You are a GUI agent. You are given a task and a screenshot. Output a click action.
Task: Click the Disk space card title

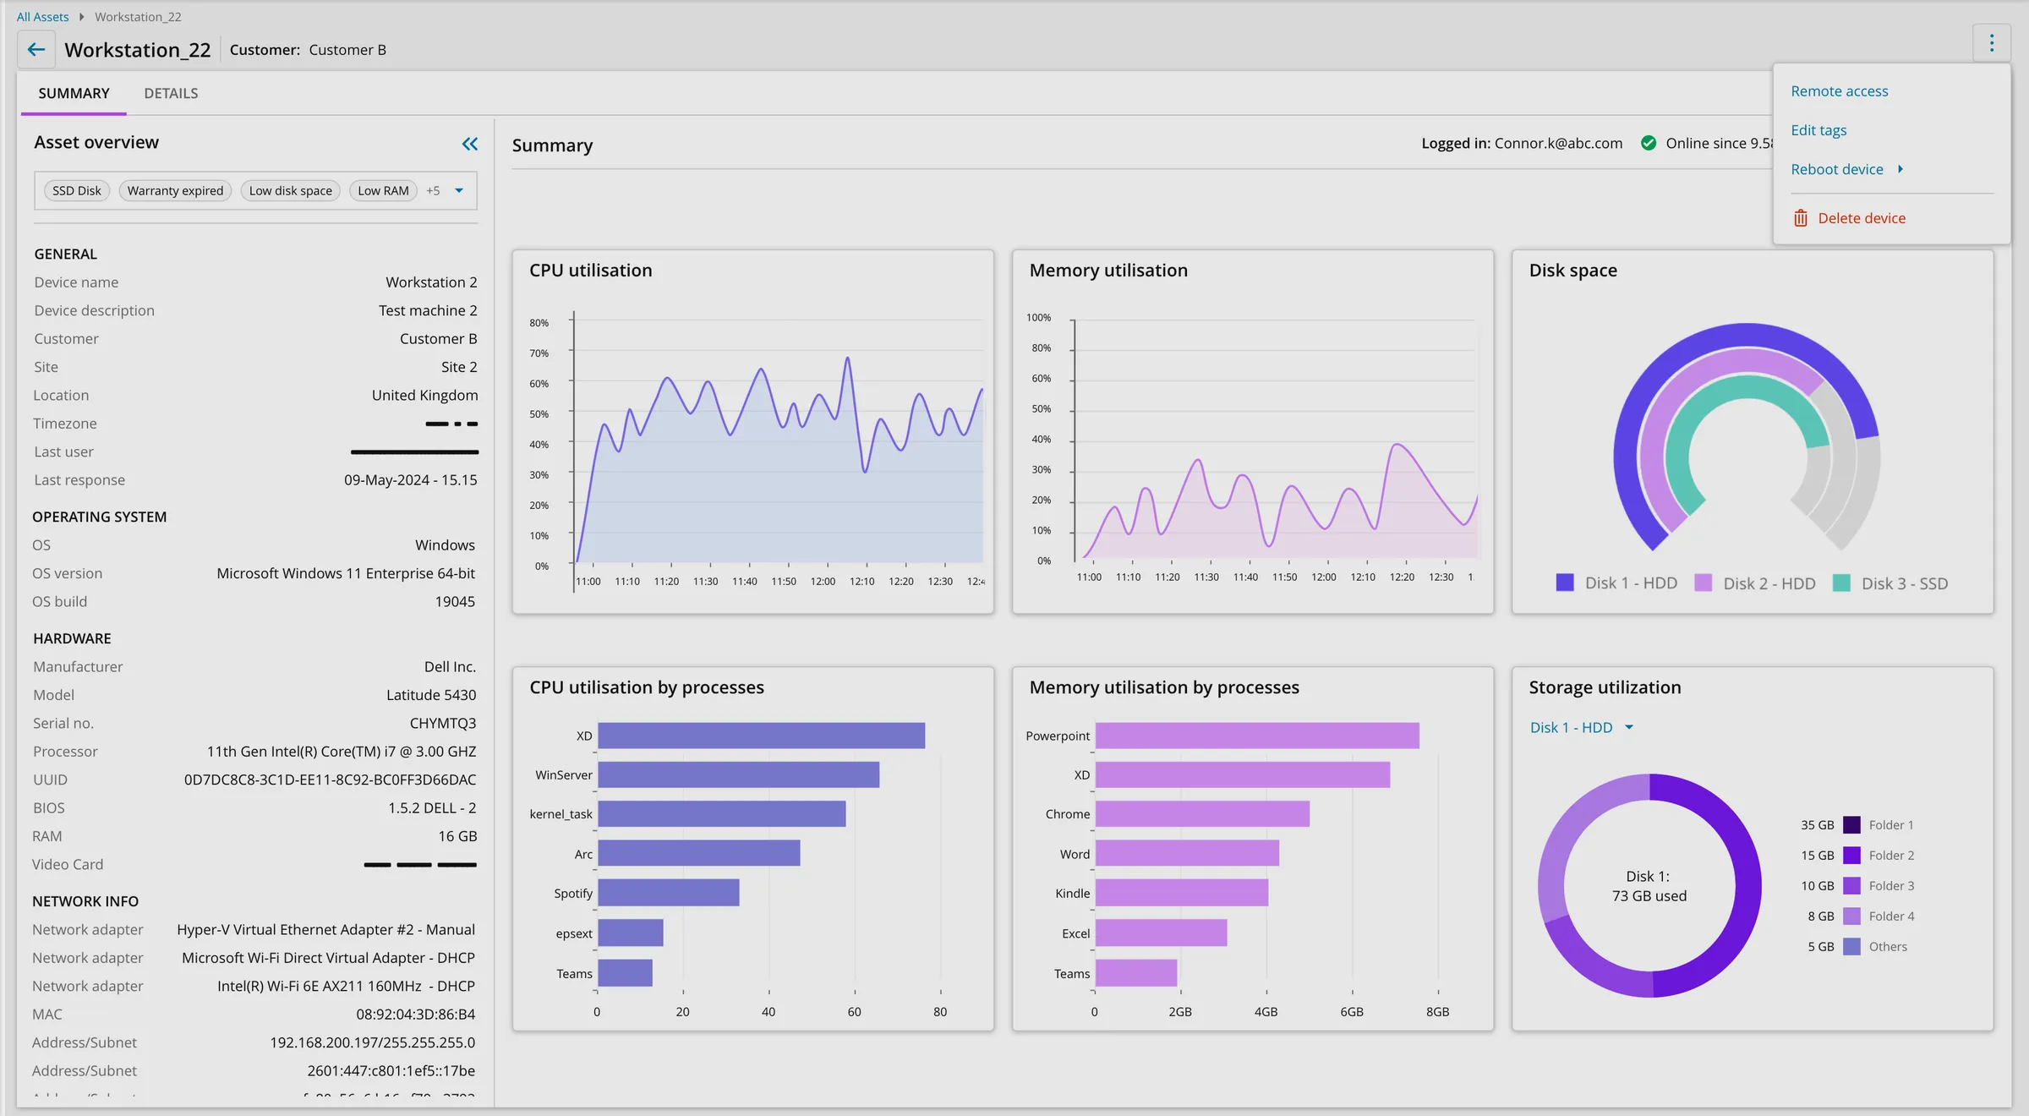[1572, 271]
